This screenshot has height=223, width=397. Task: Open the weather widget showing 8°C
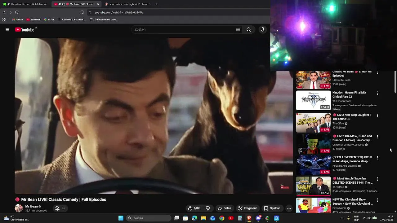click(x=16, y=218)
